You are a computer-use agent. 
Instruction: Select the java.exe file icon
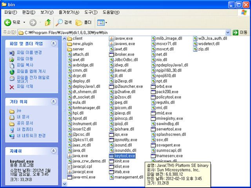click(x=69, y=156)
